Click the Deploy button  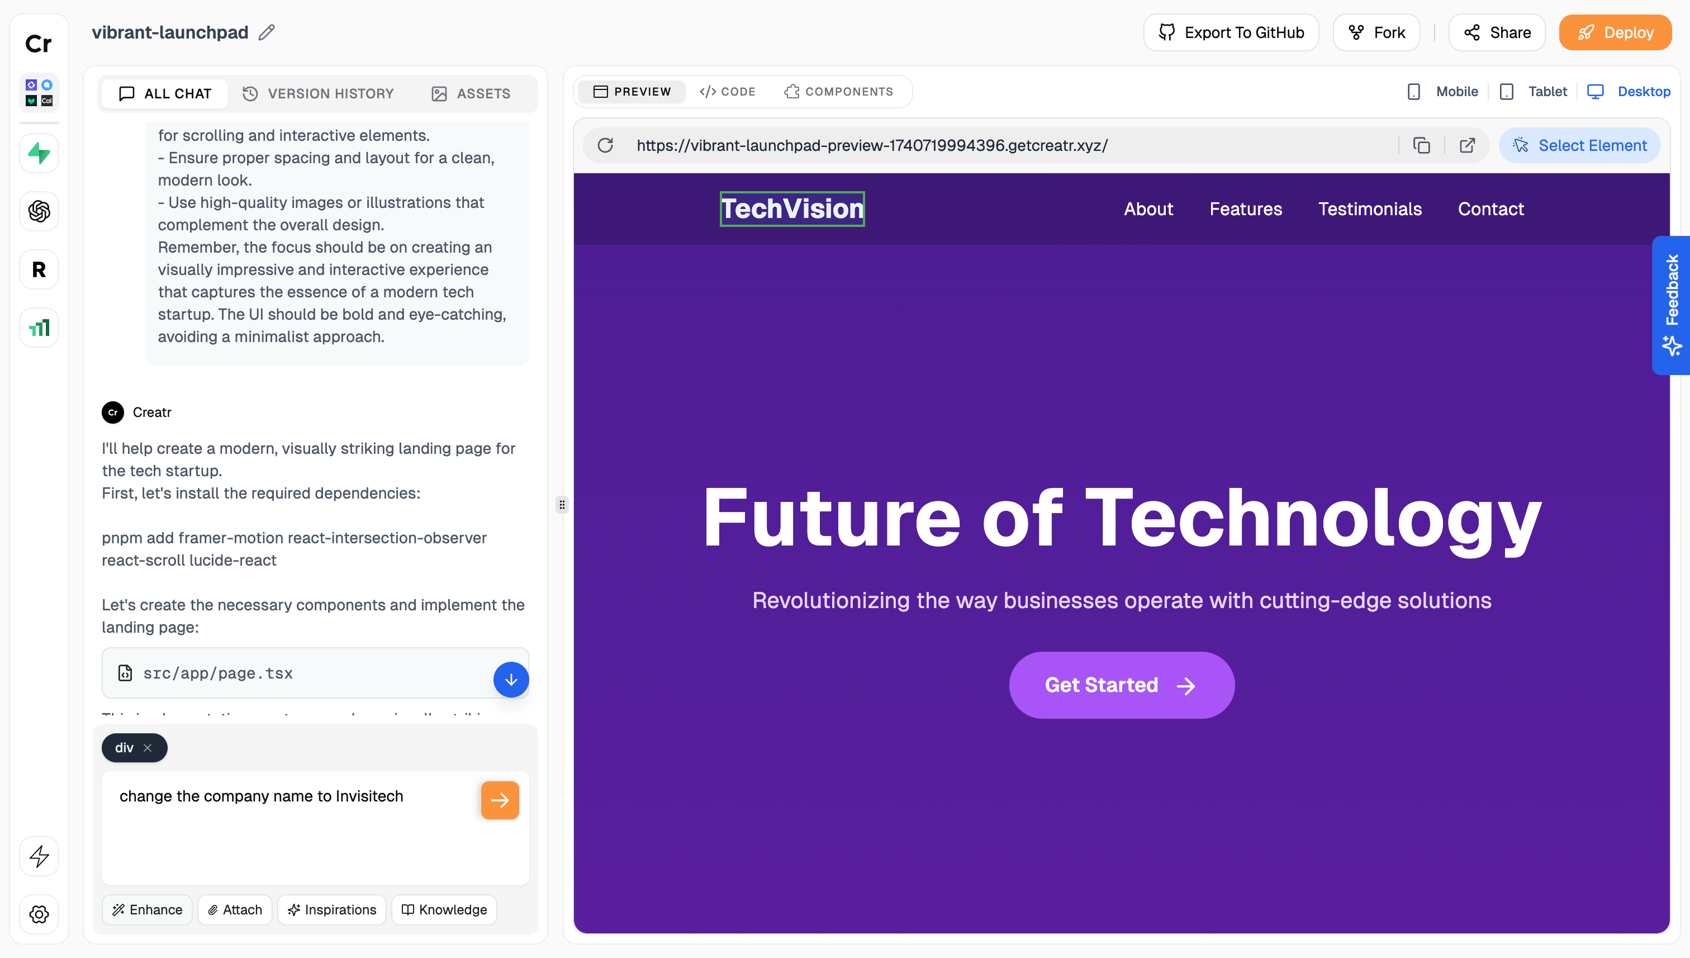click(x=1615, y=32)
